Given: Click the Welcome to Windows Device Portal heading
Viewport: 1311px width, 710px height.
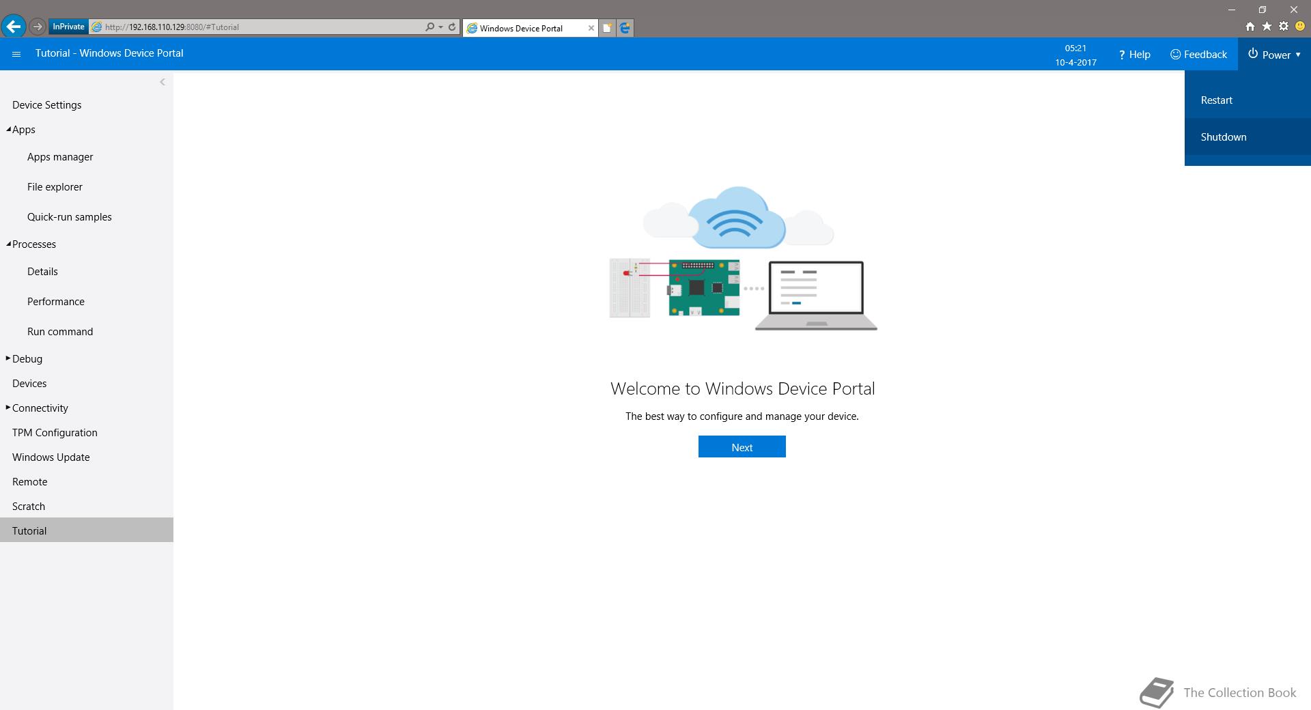Looking at the screenshot, I should 742,388.
